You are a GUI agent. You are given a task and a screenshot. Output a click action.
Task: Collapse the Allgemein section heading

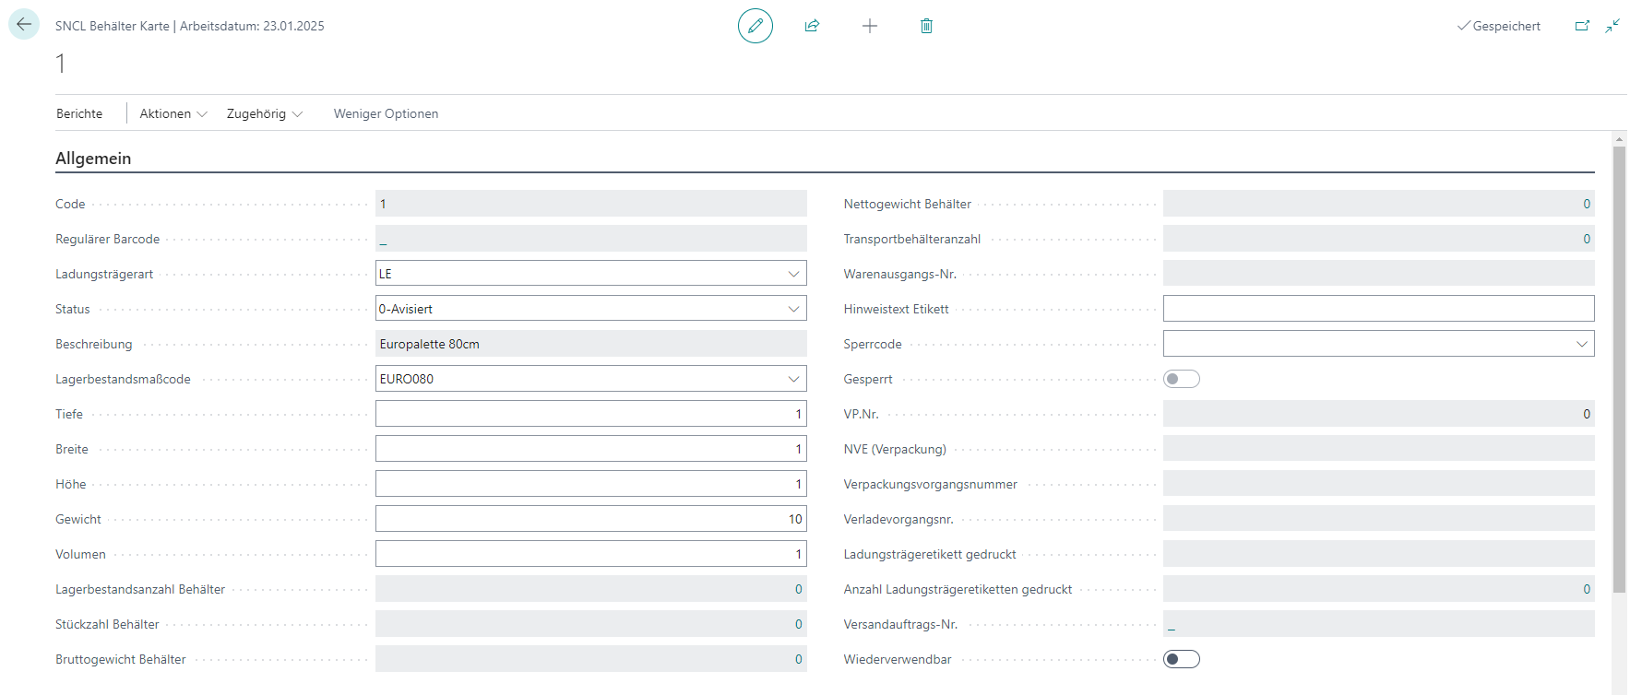click(x=93, y=159)
